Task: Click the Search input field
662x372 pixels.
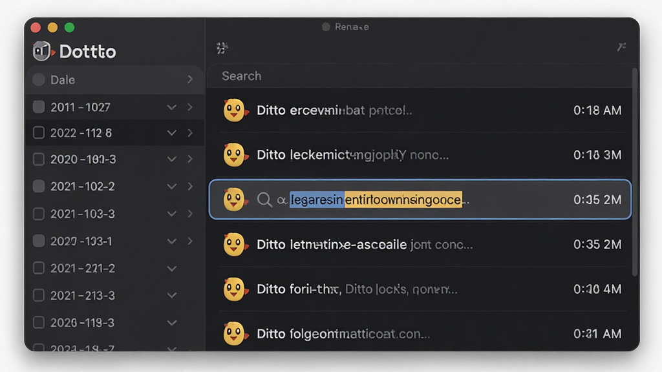Action: point(420,76)
